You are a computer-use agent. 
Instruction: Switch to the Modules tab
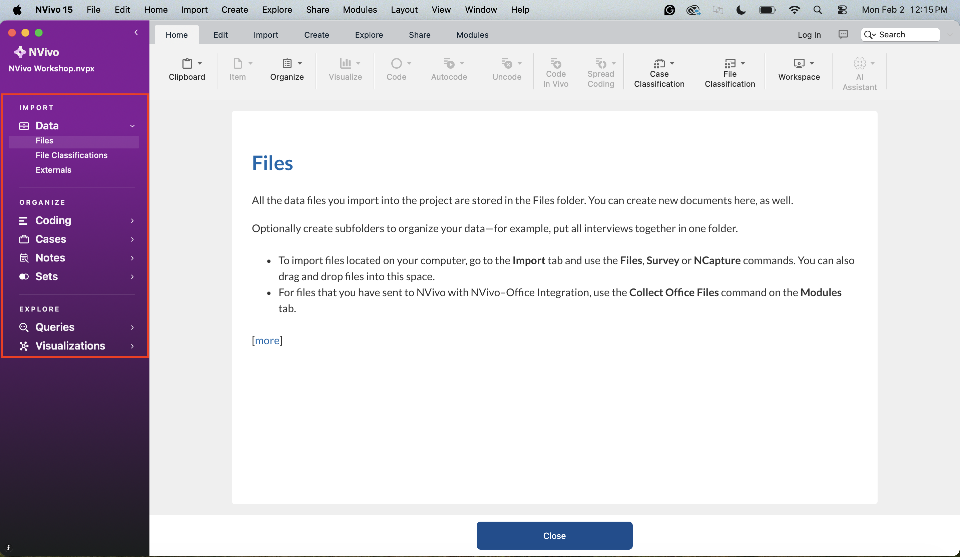[472, 35]
